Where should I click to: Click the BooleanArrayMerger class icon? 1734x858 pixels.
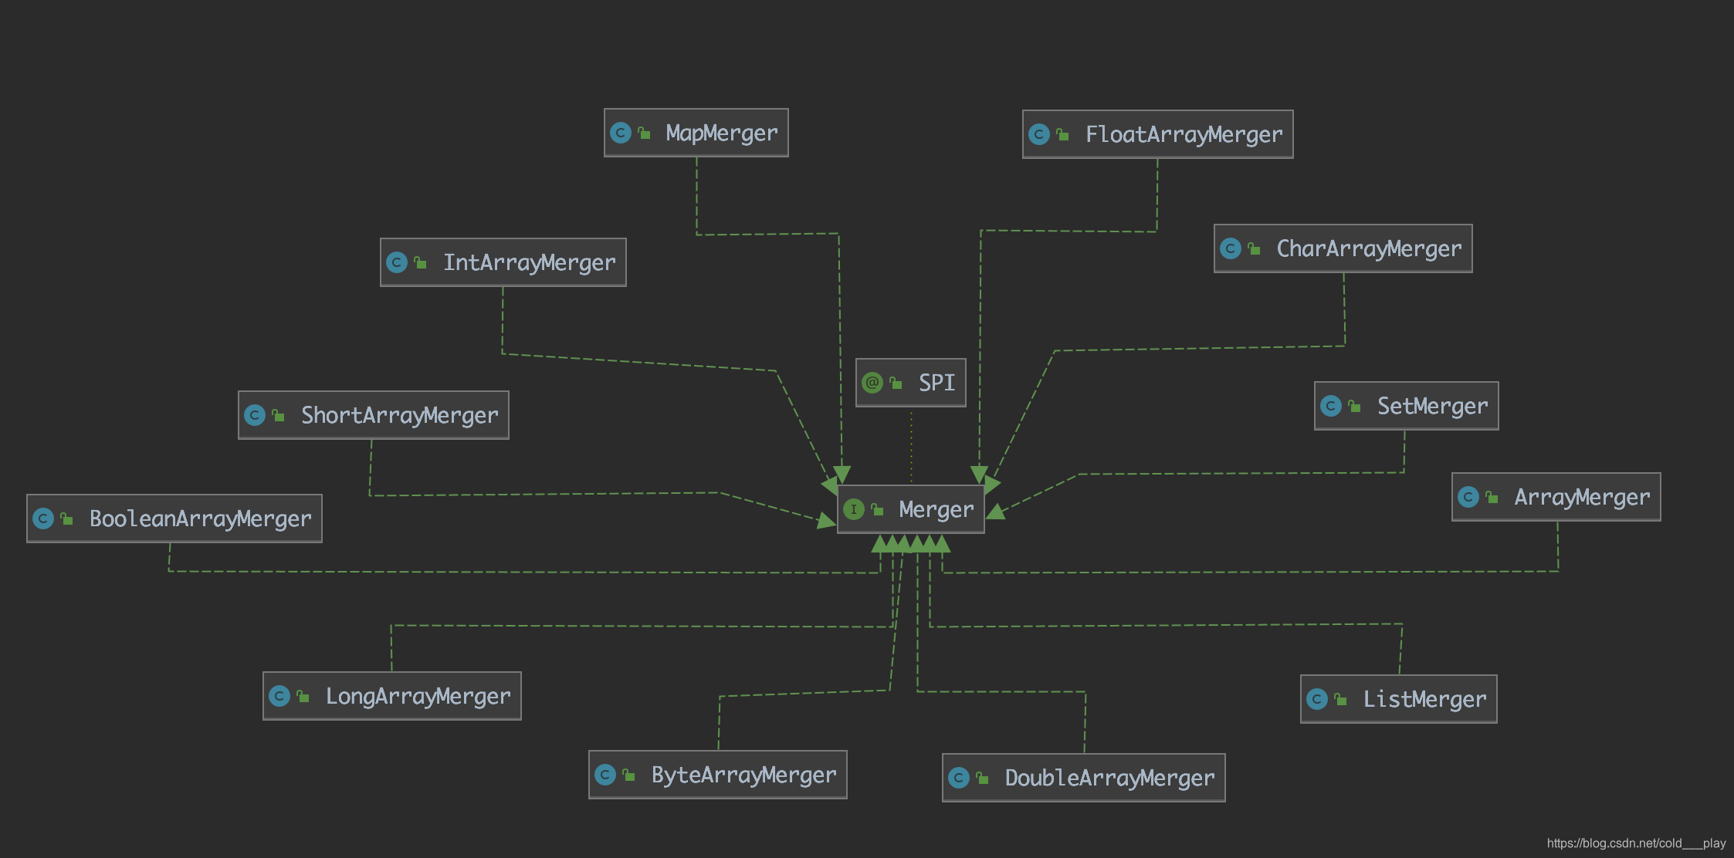click(x=43, y=519)
